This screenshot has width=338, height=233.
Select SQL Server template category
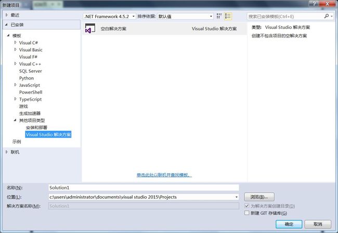pos(30,71)
